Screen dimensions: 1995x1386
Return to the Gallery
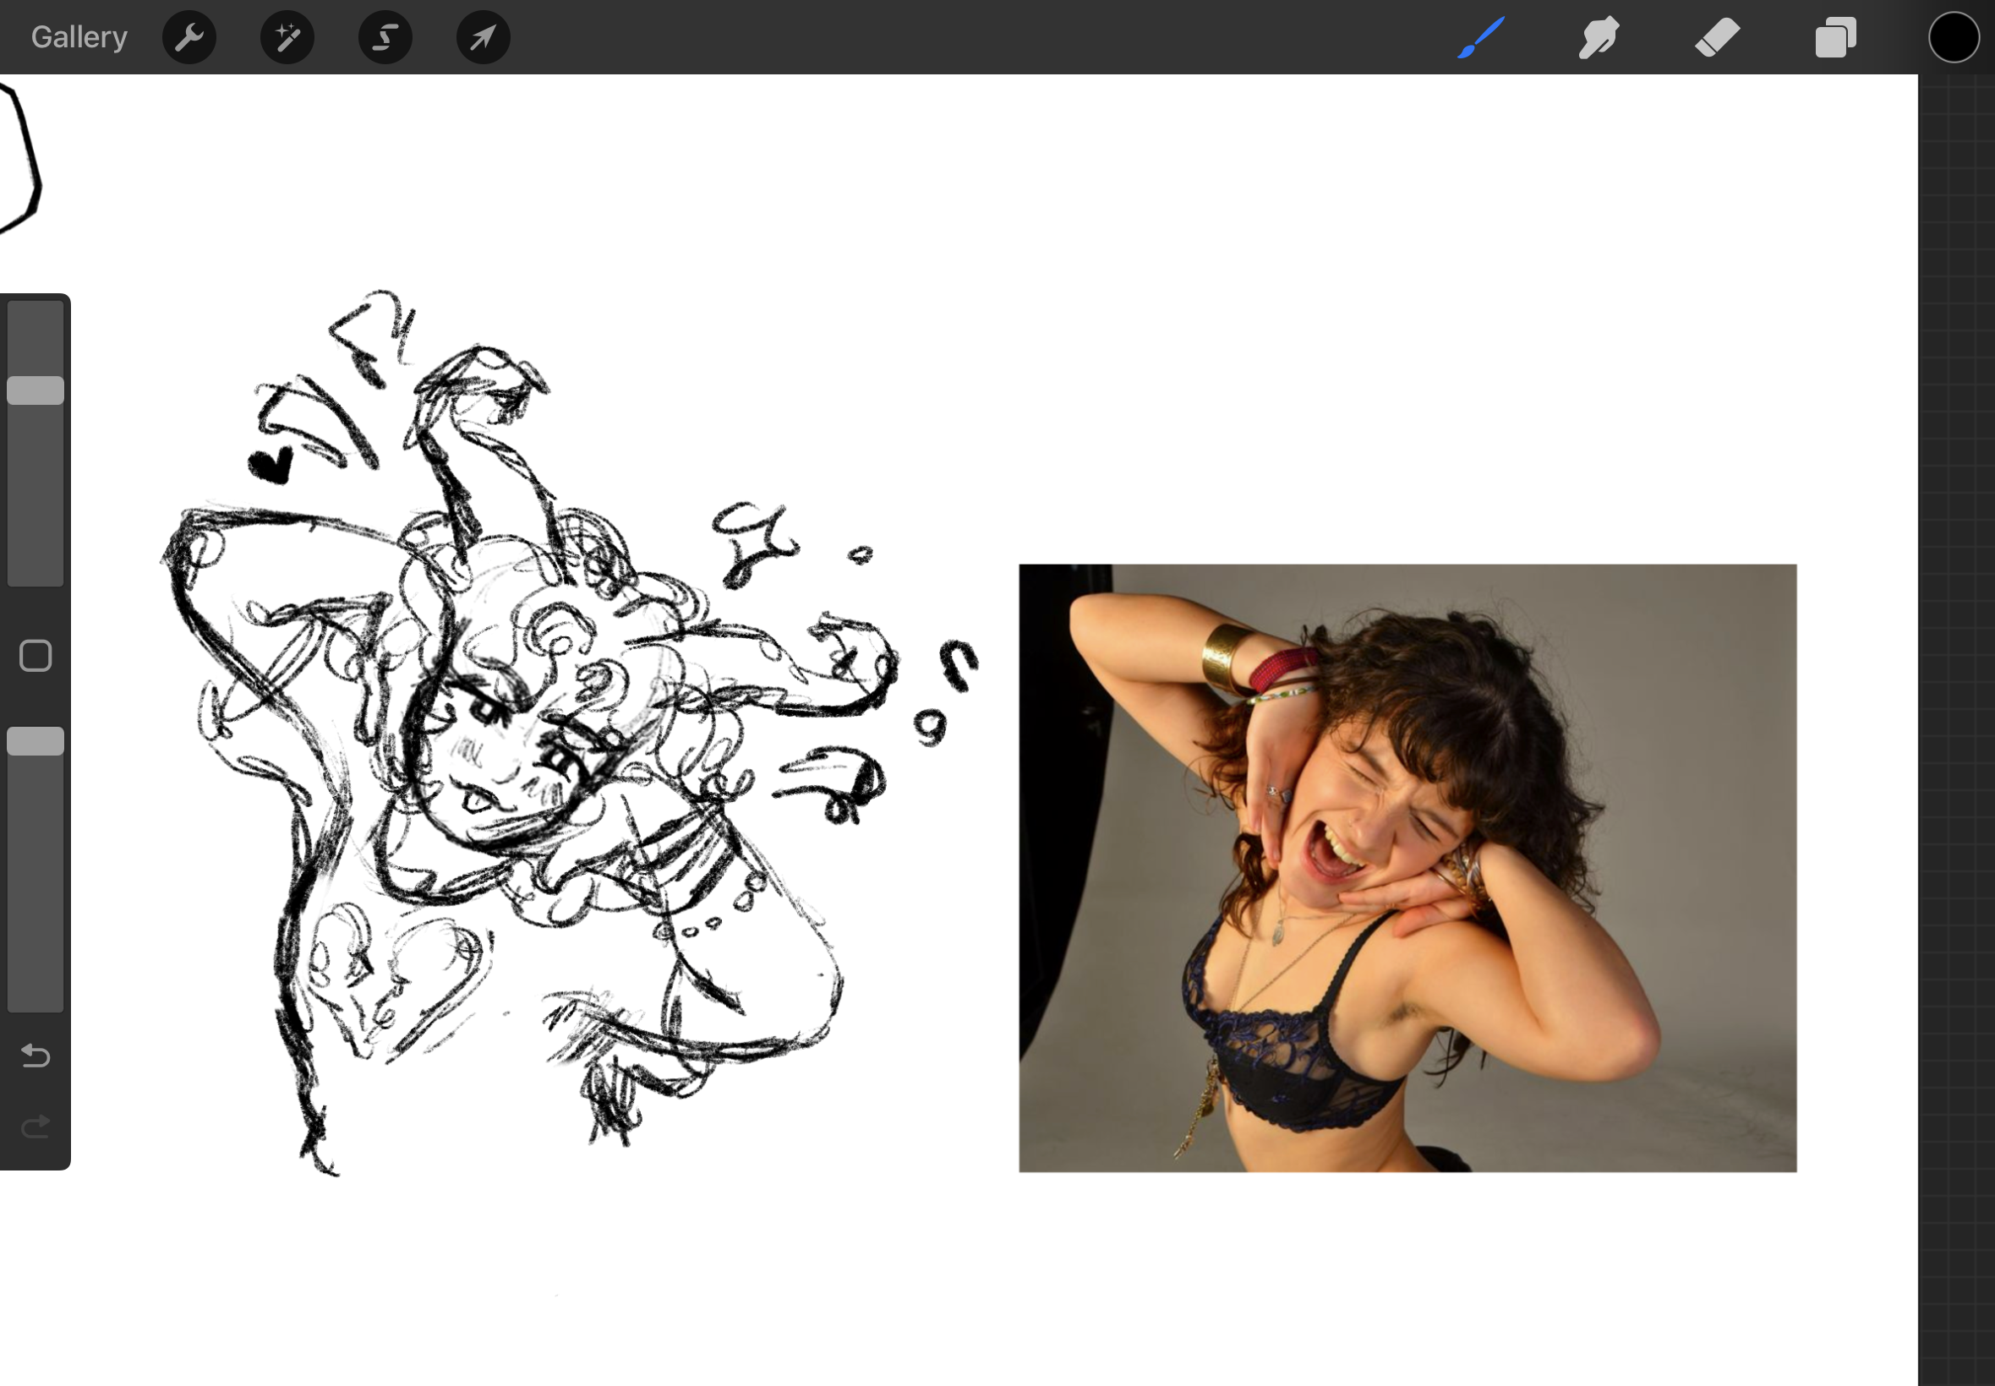(x=79, y=37)
